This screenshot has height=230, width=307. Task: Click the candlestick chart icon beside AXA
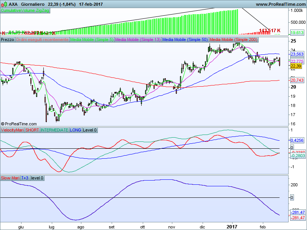[x=4, y=4]
